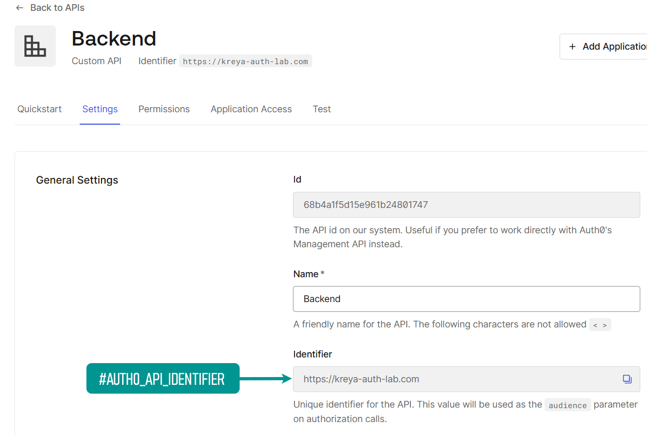Copy the Identifier value with the copy icon
Image resolution: width=647 pixels, height=435 pixels.
point(627,379)
